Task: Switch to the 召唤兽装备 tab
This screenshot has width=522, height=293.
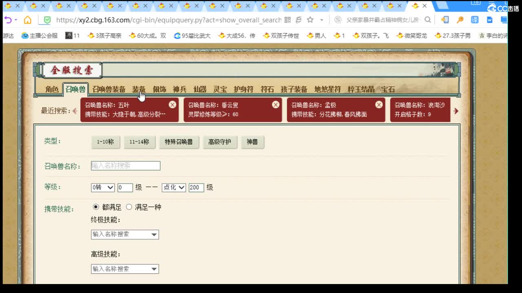Action: pos(108,89)
